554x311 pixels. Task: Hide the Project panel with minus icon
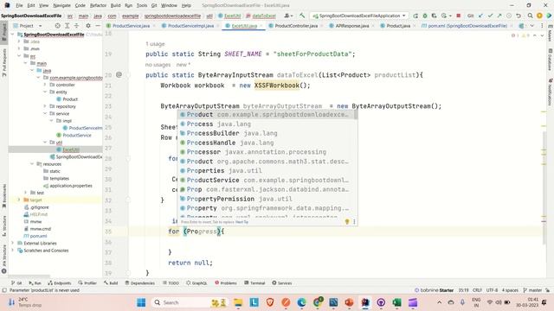click(98, 26)
